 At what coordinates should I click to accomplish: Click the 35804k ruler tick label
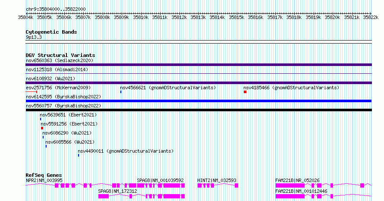(25, 17)
